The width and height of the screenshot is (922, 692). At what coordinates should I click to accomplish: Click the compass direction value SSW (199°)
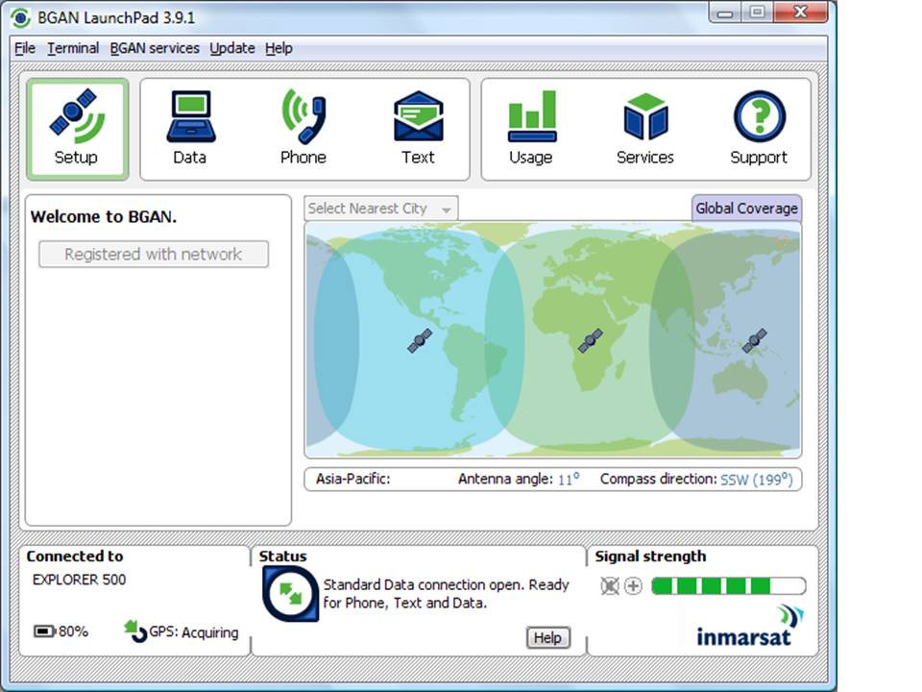pos(757,480)
